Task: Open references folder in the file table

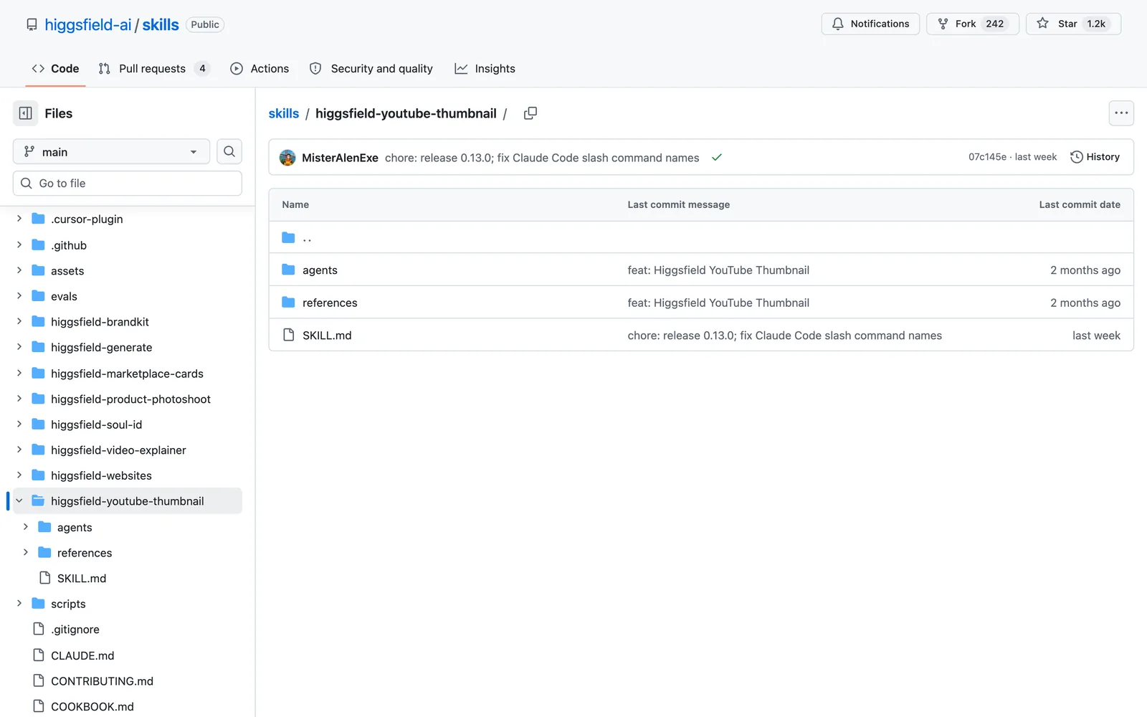Action: coord(330,303)
